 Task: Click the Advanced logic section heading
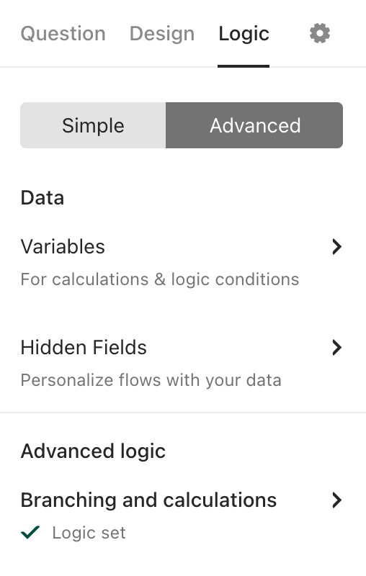pos(93,451)
